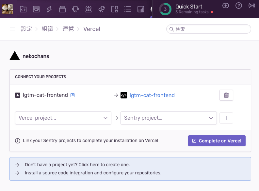Open Alerts siren icon in navigation

(89, 9)
